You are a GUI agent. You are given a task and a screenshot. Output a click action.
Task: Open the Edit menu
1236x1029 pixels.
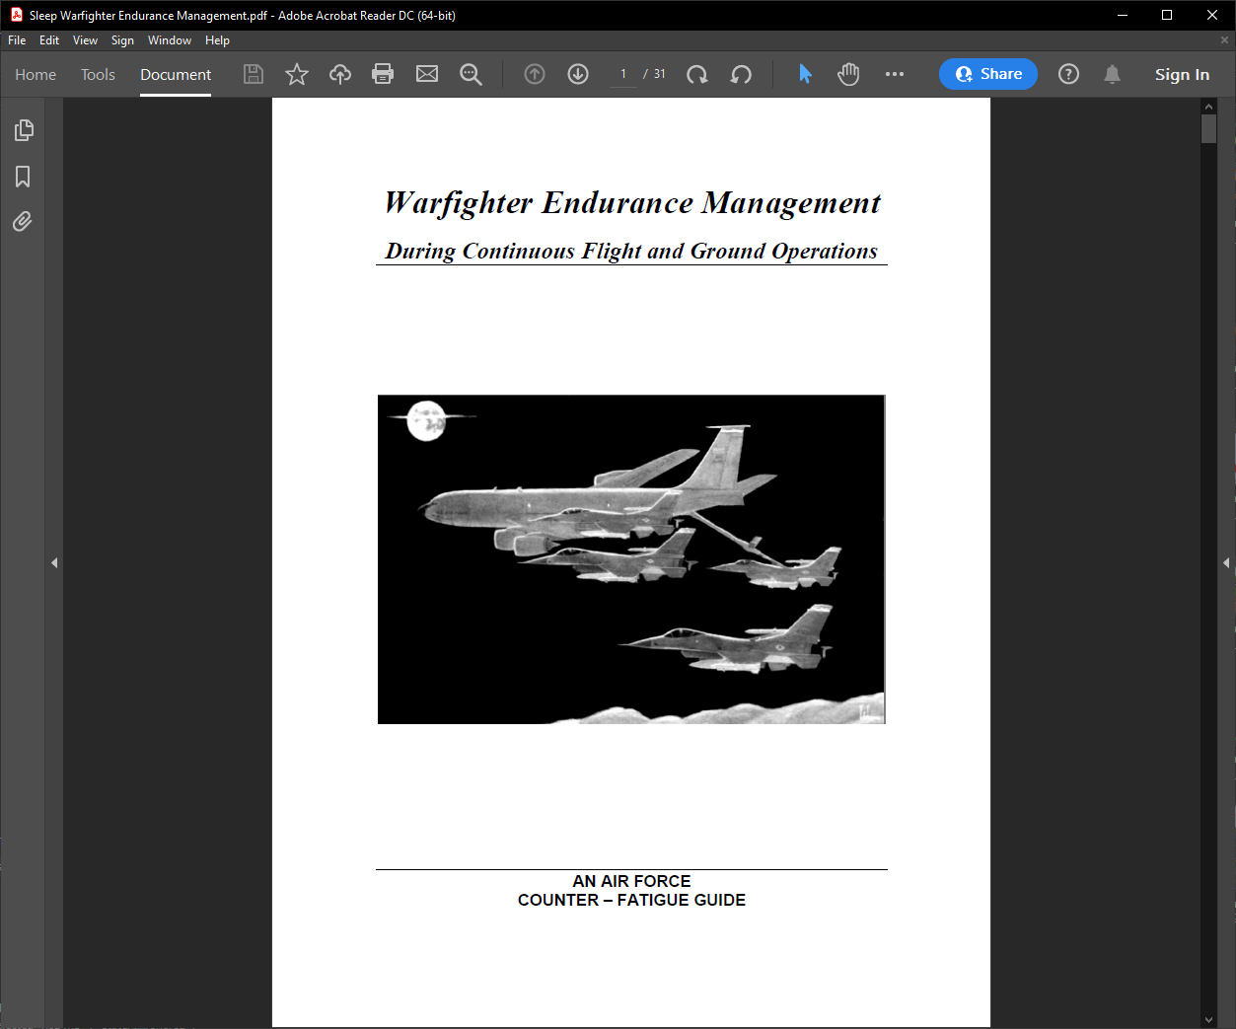pos(49,40)
